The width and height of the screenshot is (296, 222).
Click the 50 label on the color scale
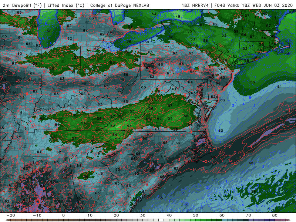pos(196,215)
